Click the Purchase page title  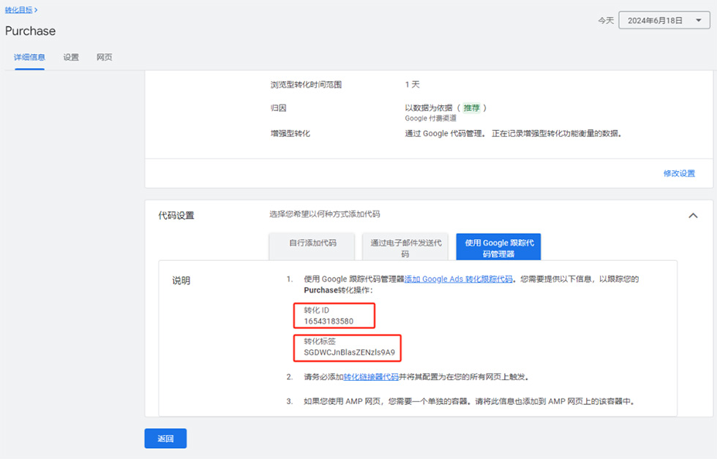[31, 31]
